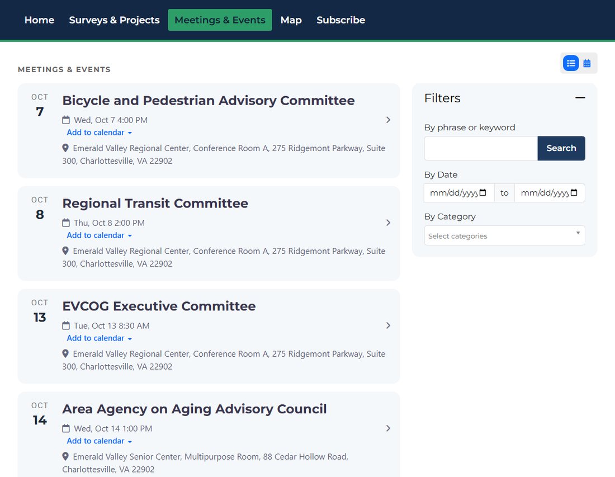Click chevron arrow on Bicycle and Pedestrian card

tap(388, 120)
